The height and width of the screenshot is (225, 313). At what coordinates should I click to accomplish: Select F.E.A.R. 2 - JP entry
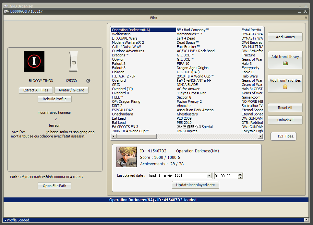124,76
